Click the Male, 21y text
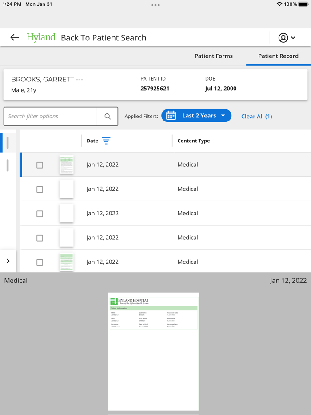The height and width of the screenshot is (415, 311). tap(24, 90)
